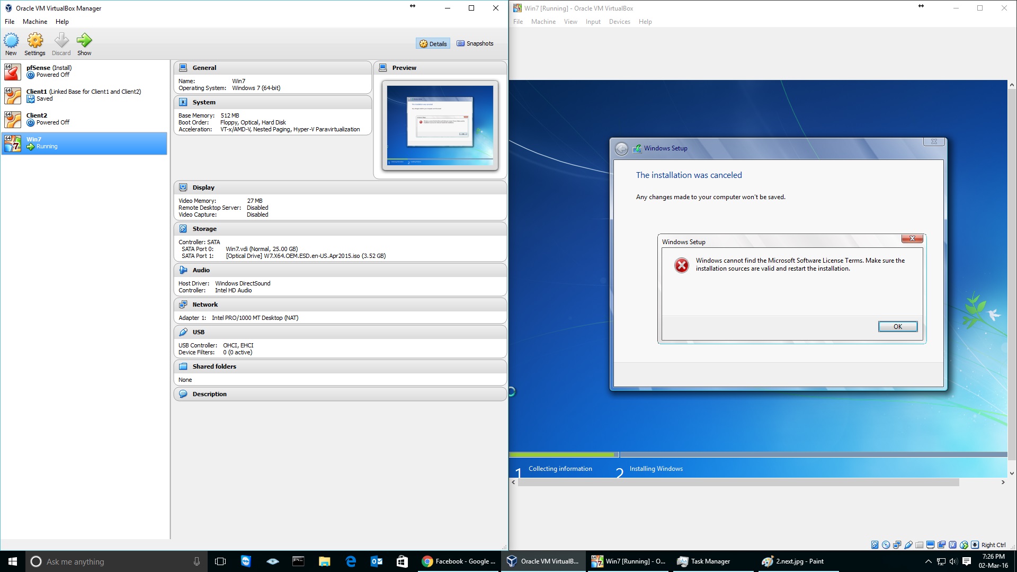1017x572 pixels.
Task: Click the Audio section header
Action: click(x=340, y=270)
